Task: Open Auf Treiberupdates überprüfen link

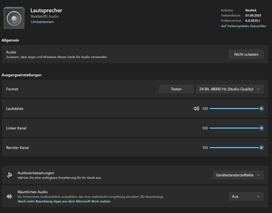Action: click(x=244, y=26)
